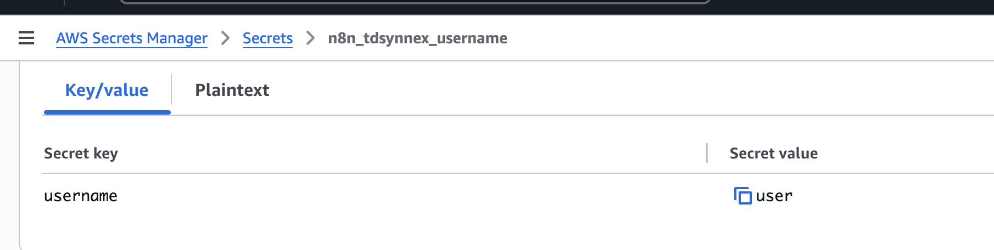
Task: Focus the browser address bar
Action: (x=415, y=2)
